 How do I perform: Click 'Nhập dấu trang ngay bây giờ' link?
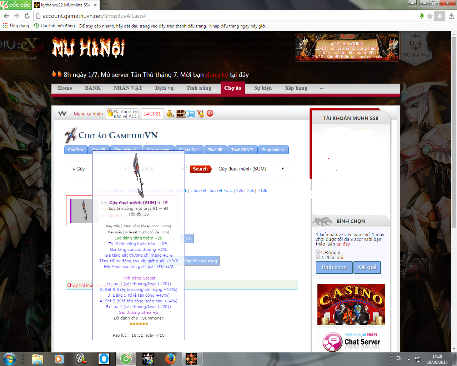[x=238, y=26]
